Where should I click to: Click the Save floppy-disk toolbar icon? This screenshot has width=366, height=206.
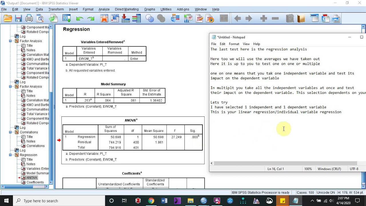click(19, 19)
